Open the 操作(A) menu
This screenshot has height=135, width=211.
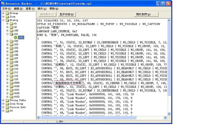pyautogui.click(x=42, y=9)
